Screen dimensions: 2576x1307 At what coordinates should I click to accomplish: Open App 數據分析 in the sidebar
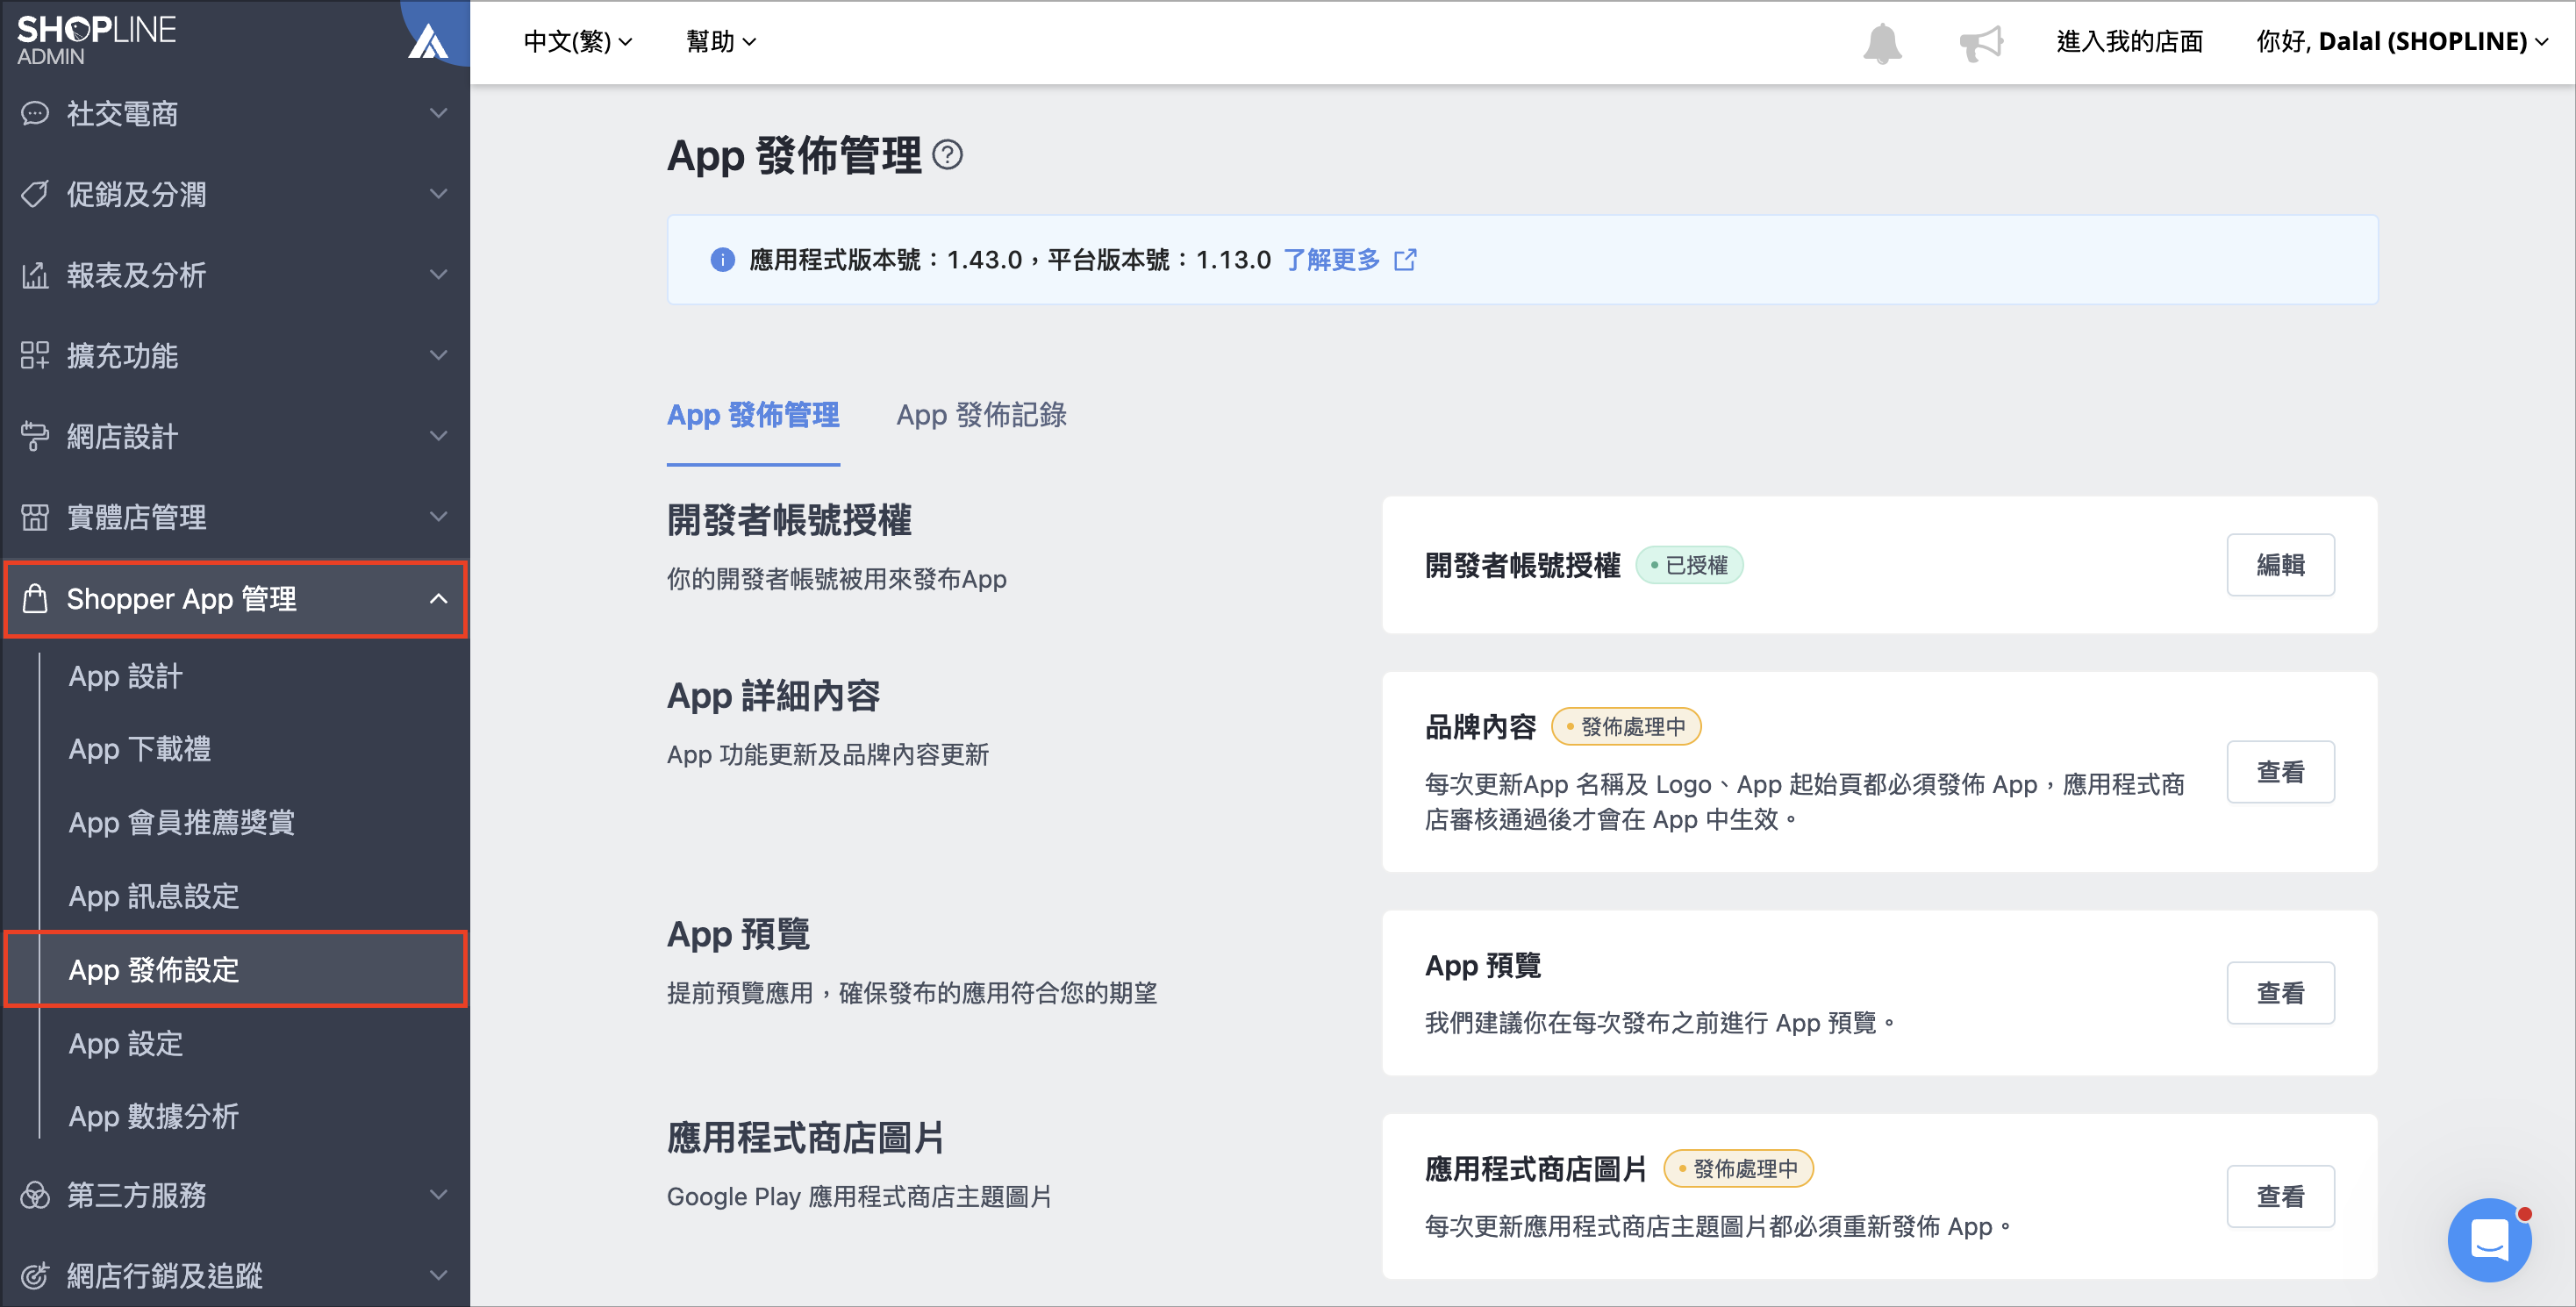153,1116
